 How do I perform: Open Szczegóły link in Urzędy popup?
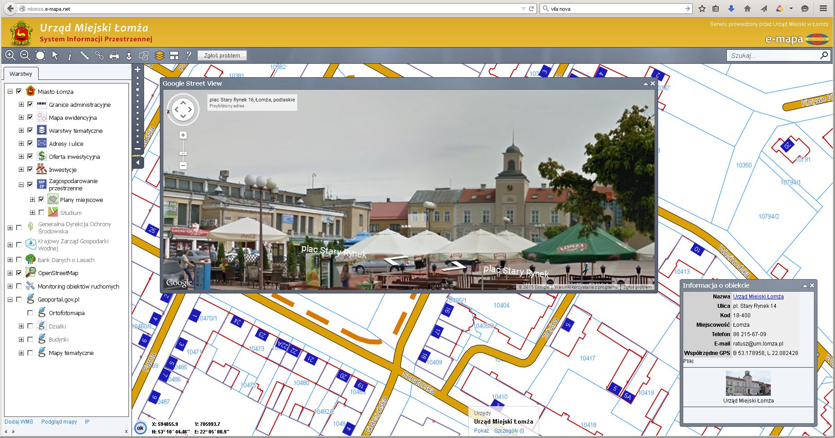point(509,431)
